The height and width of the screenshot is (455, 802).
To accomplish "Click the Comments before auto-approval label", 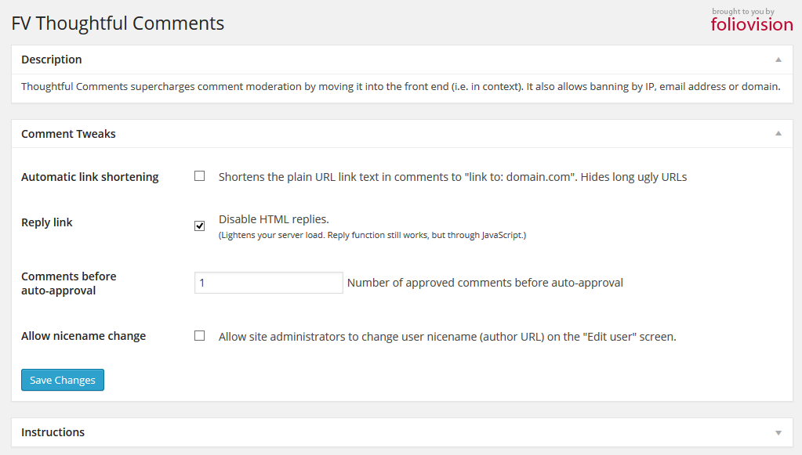I will tap(68, 283).
